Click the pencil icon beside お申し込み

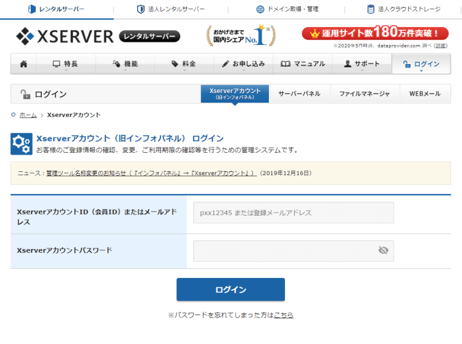225,64
